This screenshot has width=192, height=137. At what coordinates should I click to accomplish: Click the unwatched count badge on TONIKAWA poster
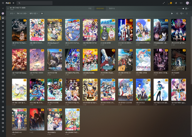click(x=149, y=50)
